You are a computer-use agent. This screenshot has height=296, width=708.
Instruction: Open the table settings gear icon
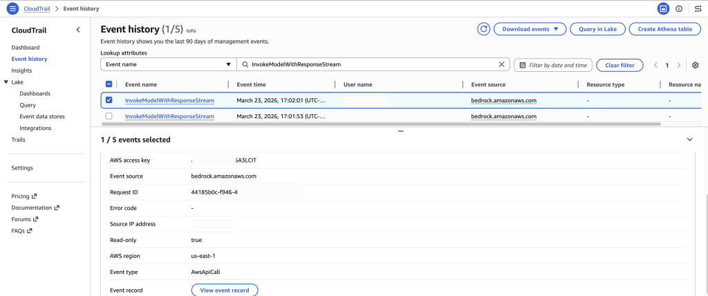(x=696, y=65)
